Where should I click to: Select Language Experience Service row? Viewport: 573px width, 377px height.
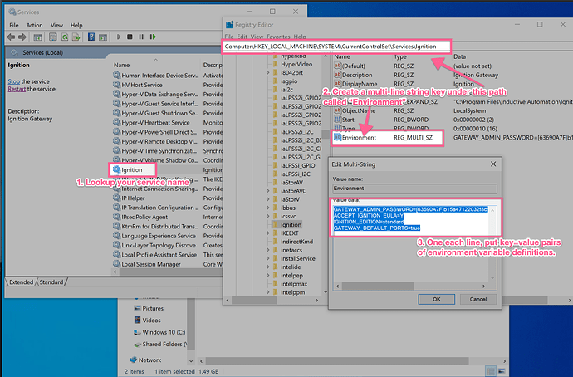tap(159, 236)
